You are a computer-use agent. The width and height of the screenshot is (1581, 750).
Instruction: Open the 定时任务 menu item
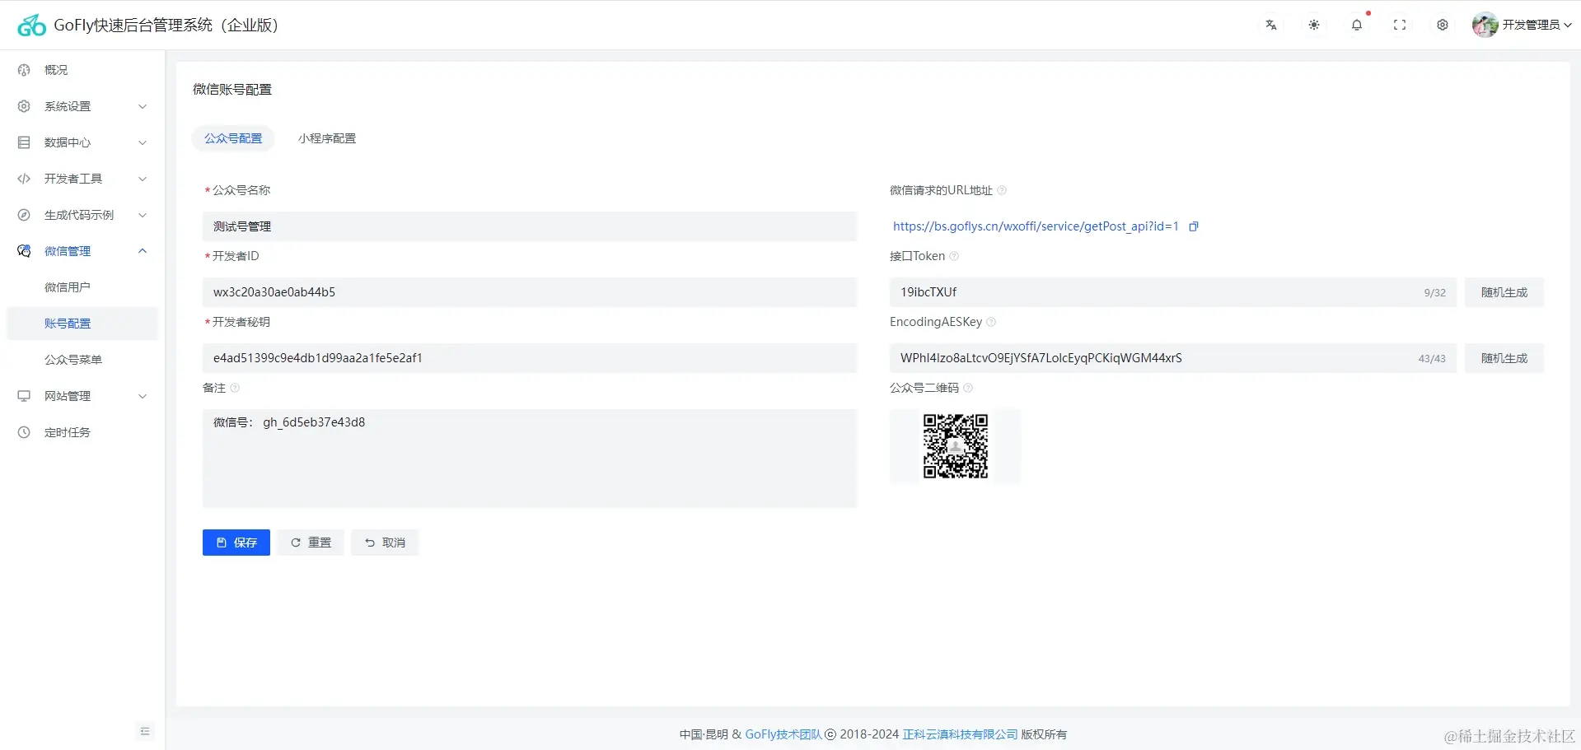click(x=82, y=432)
